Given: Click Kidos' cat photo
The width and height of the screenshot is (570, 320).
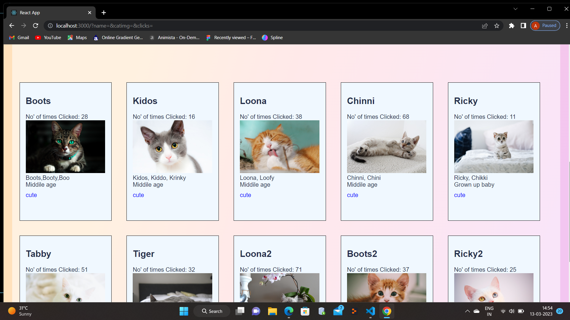Looking at the screenshot, I should [172, 146].
